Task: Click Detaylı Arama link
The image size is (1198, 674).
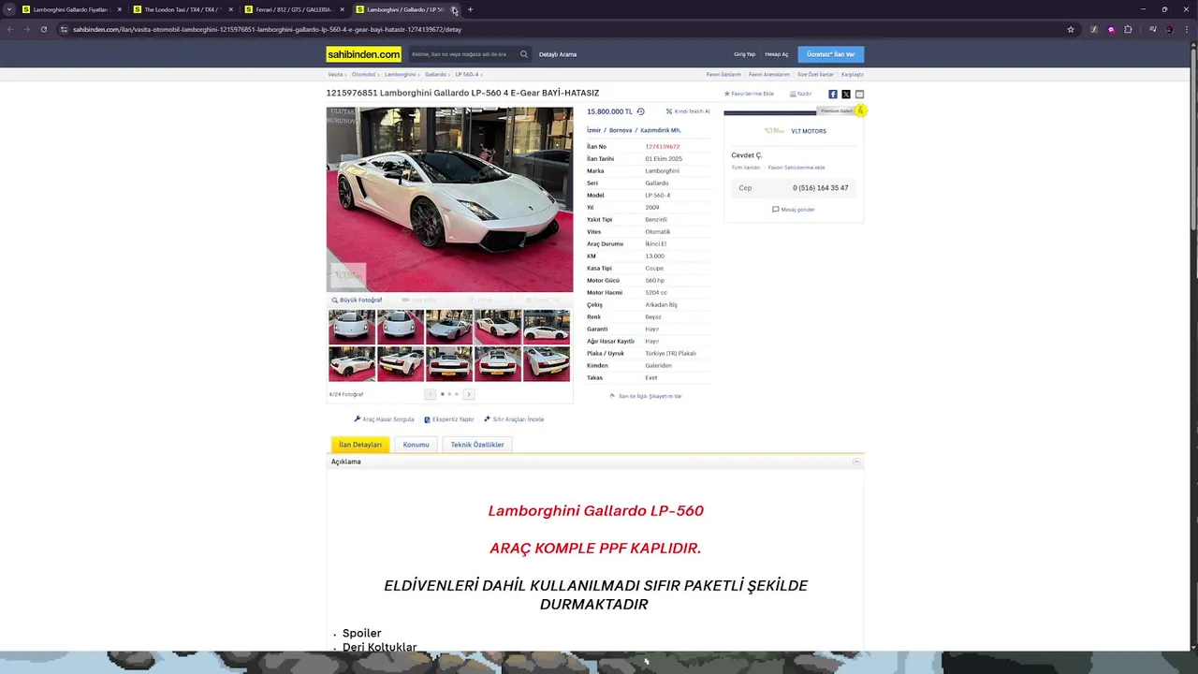Action: (x=558, y=54)
